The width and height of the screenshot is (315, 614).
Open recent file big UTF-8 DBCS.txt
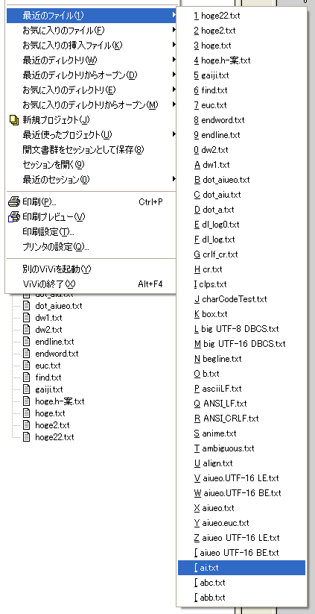(241, 329)
